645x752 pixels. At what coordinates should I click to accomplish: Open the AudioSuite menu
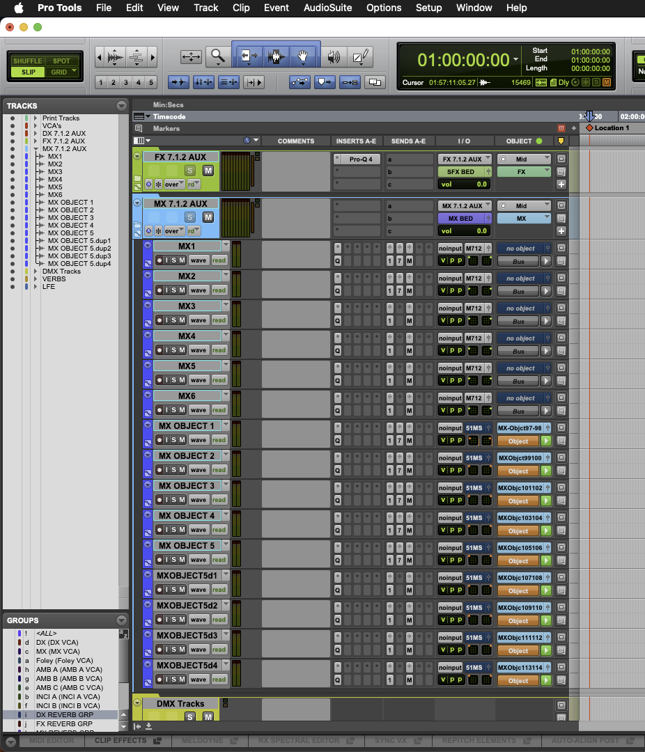point(328,8)
